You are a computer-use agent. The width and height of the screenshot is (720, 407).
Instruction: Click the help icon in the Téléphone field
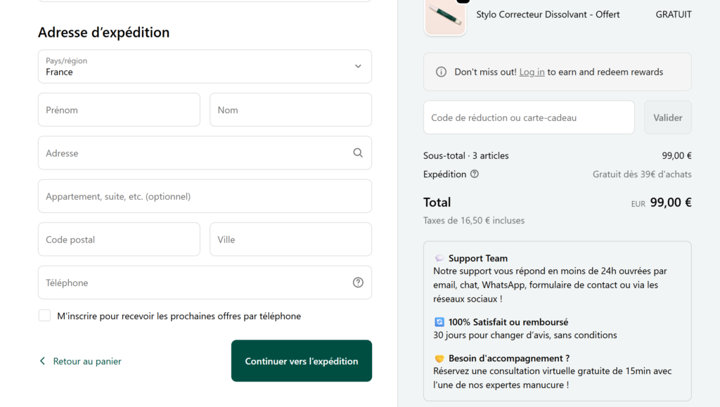coord(358,282)
